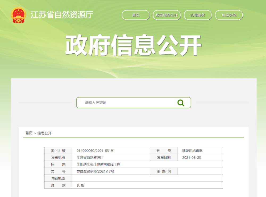Click the search magnifier icon
The image size is (266, 197).
point(181,103)
